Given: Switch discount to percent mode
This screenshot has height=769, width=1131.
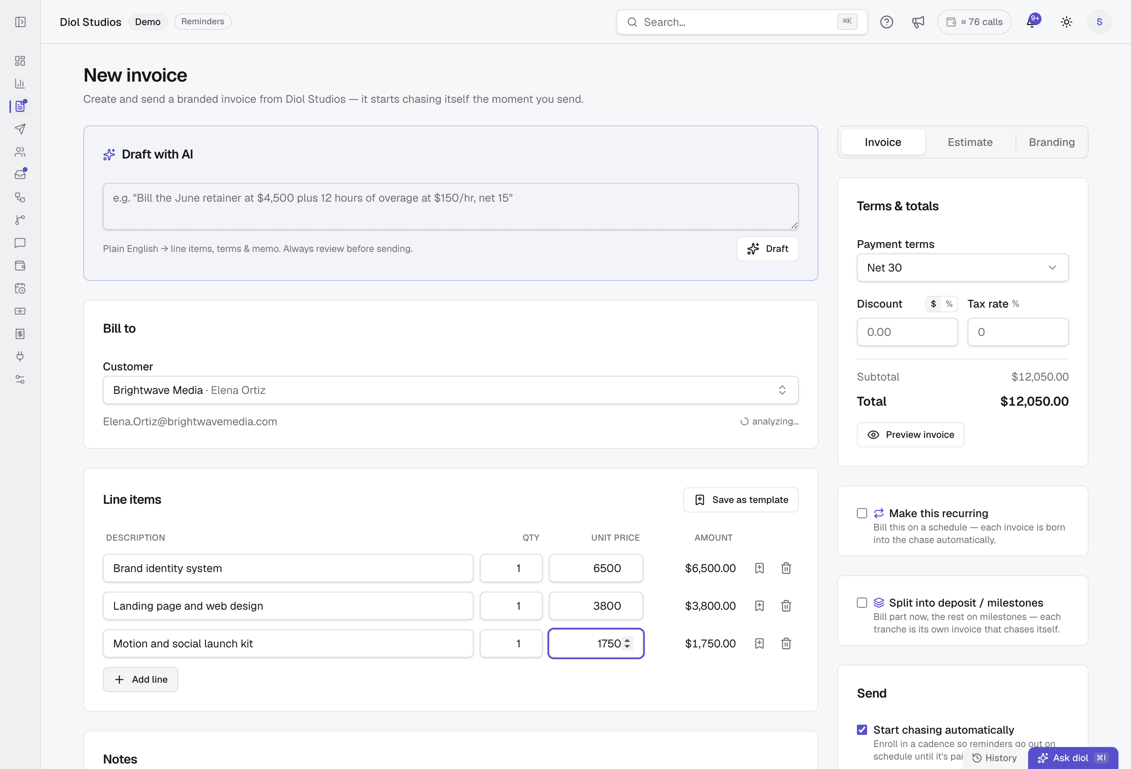Looking at the screenshot, I should click(949, 304).
